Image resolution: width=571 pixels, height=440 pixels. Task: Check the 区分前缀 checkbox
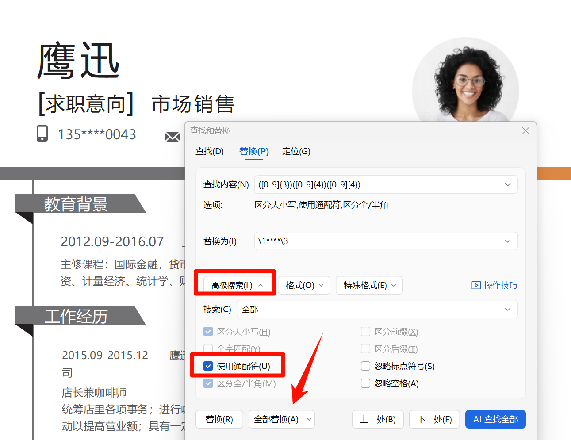365,332
